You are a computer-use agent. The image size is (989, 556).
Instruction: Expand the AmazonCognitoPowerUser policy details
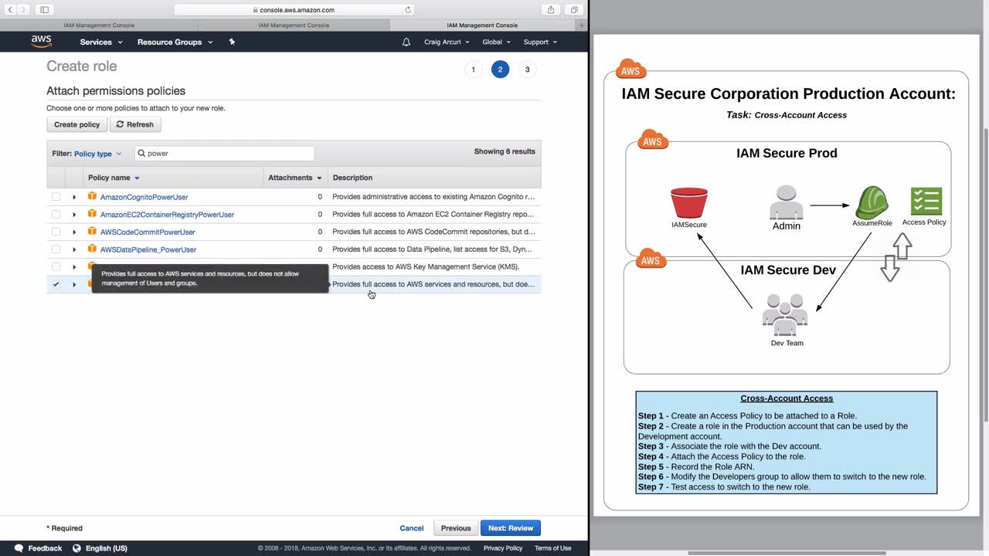(x=74, y=197)
